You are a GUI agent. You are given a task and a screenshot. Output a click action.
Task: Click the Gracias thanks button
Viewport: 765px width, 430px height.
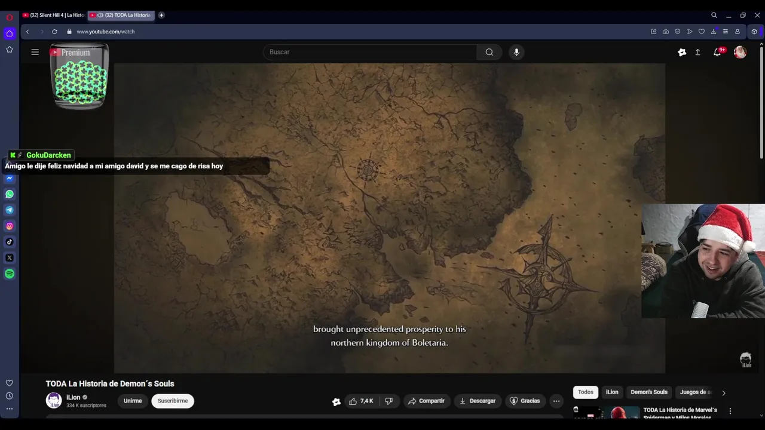[525, 401]
